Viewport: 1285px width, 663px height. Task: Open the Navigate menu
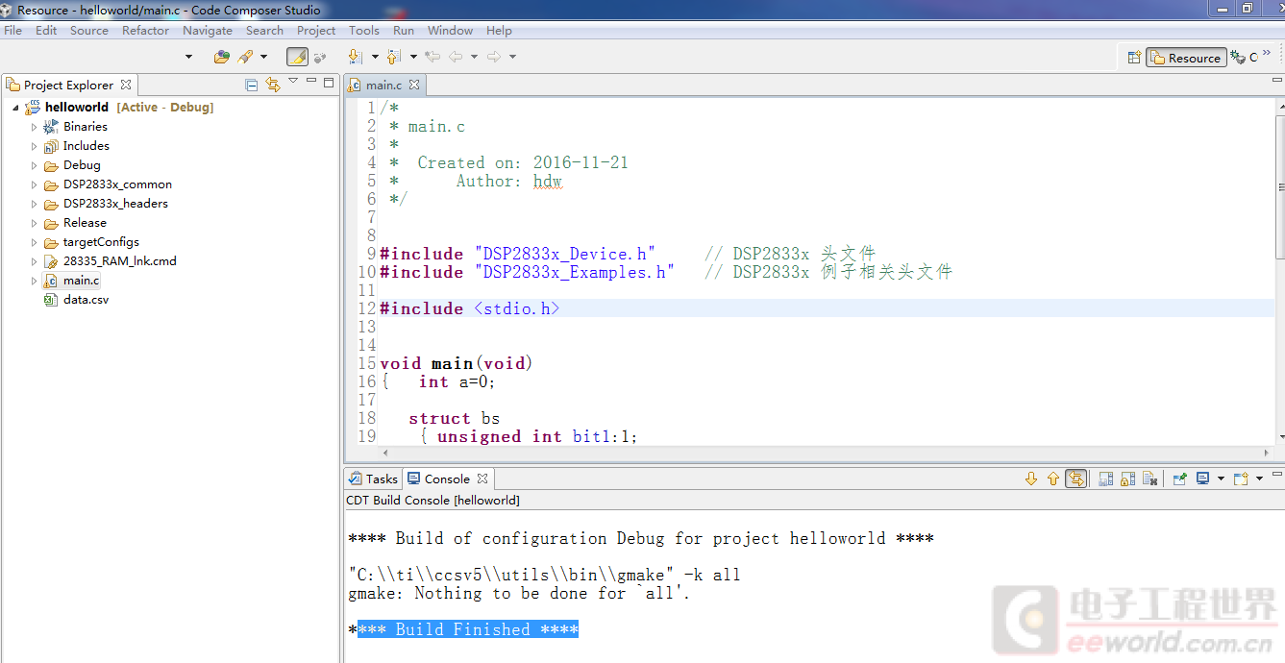coord(208,30)
